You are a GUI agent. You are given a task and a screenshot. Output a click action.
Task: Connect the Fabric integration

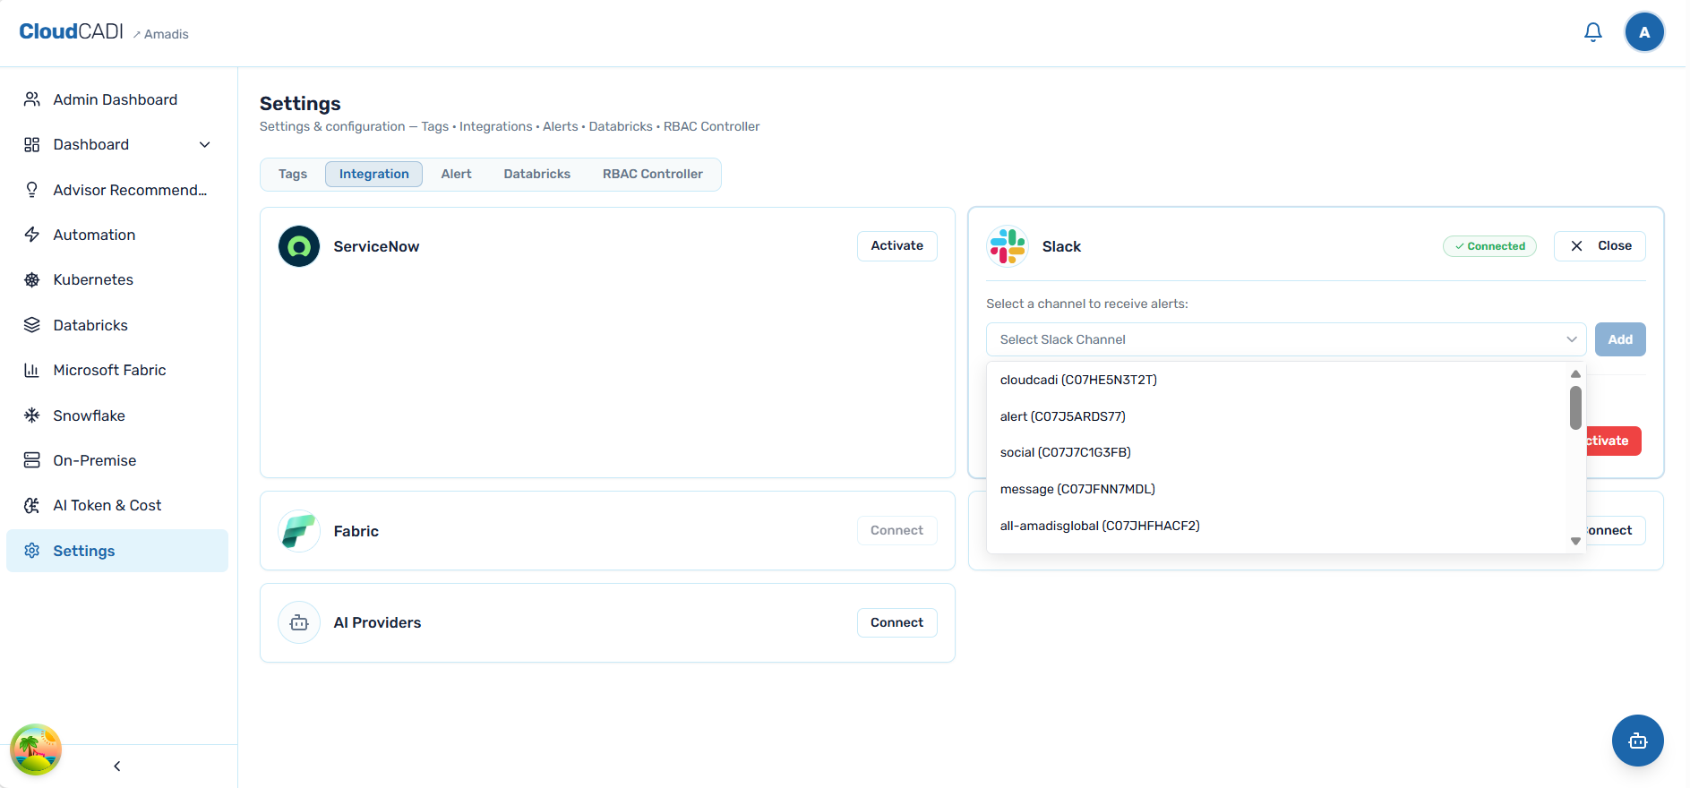897,531
